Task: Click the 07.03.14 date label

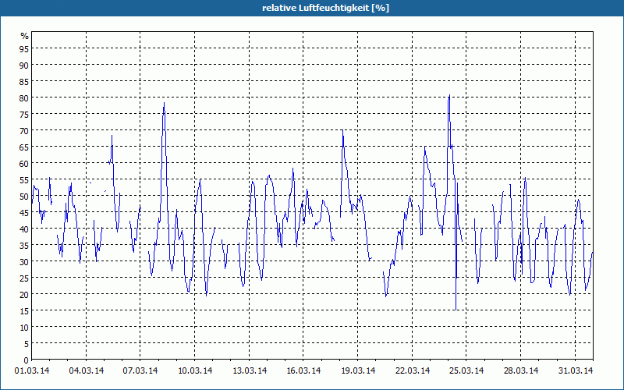Action: (140, 370)
